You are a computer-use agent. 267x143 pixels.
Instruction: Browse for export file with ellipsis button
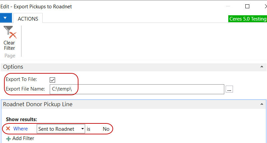click(229, 89)
